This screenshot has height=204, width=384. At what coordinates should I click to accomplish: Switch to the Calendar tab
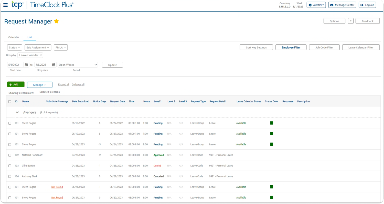(14, 37)
